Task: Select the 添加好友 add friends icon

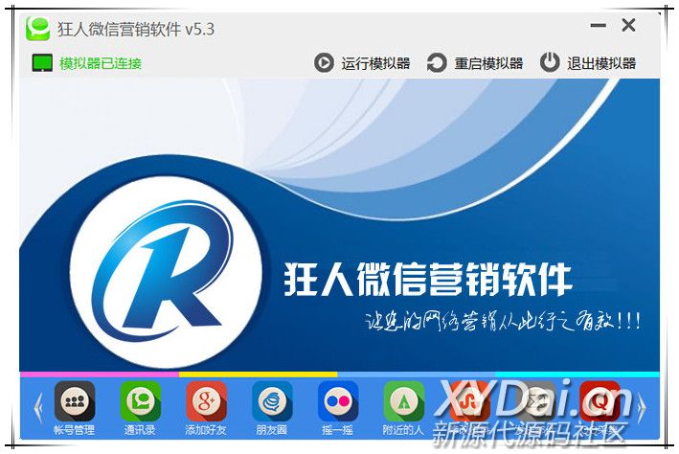Action: pos(206,401)
